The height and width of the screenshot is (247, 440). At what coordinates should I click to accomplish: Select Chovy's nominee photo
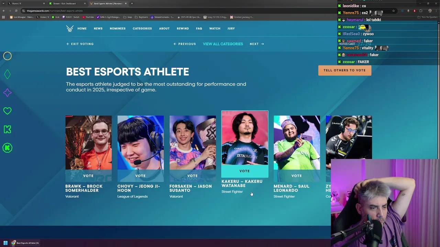click(141, 143)
